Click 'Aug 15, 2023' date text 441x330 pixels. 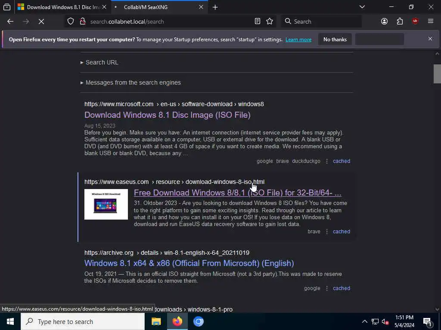pyautogui.click(x=100, y=126)
